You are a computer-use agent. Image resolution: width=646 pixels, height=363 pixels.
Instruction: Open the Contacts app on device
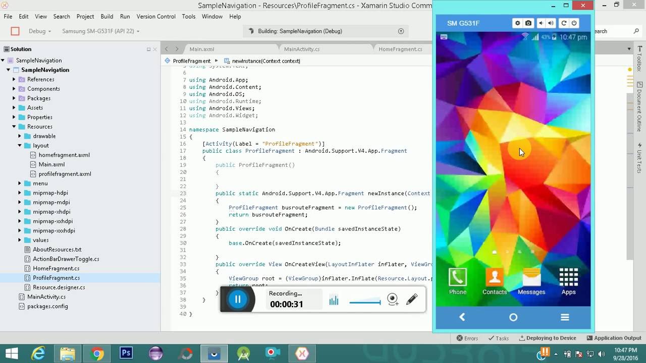pos(495,281)
